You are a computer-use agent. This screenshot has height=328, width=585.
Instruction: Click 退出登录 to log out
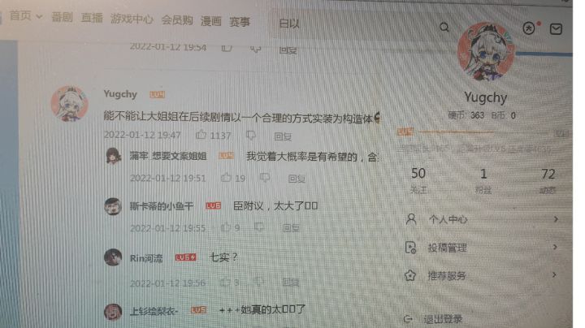click(x=443, y=319)
